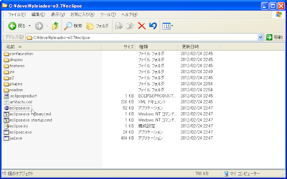Select the features folder icon
287x179 pixels.
[x=6, y=66]
